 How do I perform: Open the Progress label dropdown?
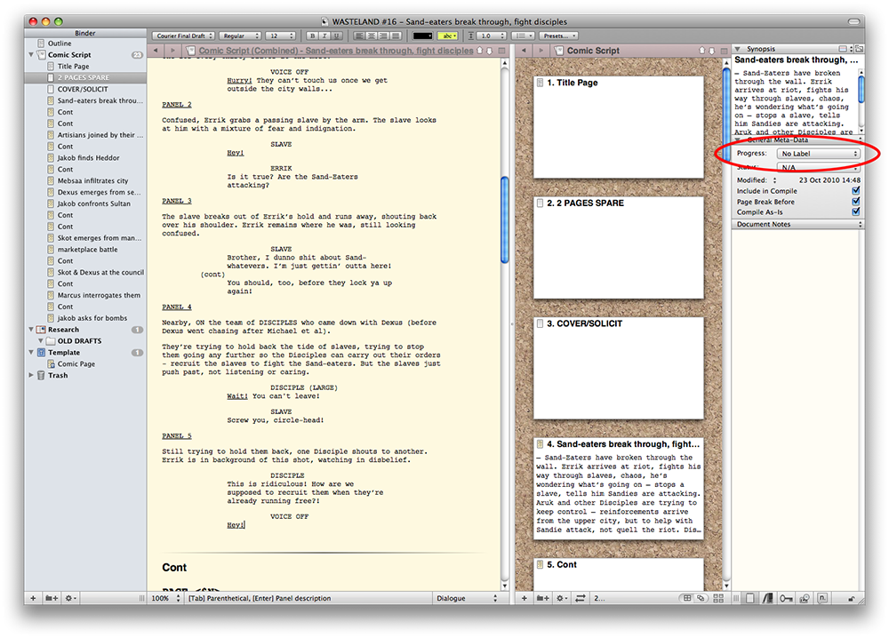point(819,154)
